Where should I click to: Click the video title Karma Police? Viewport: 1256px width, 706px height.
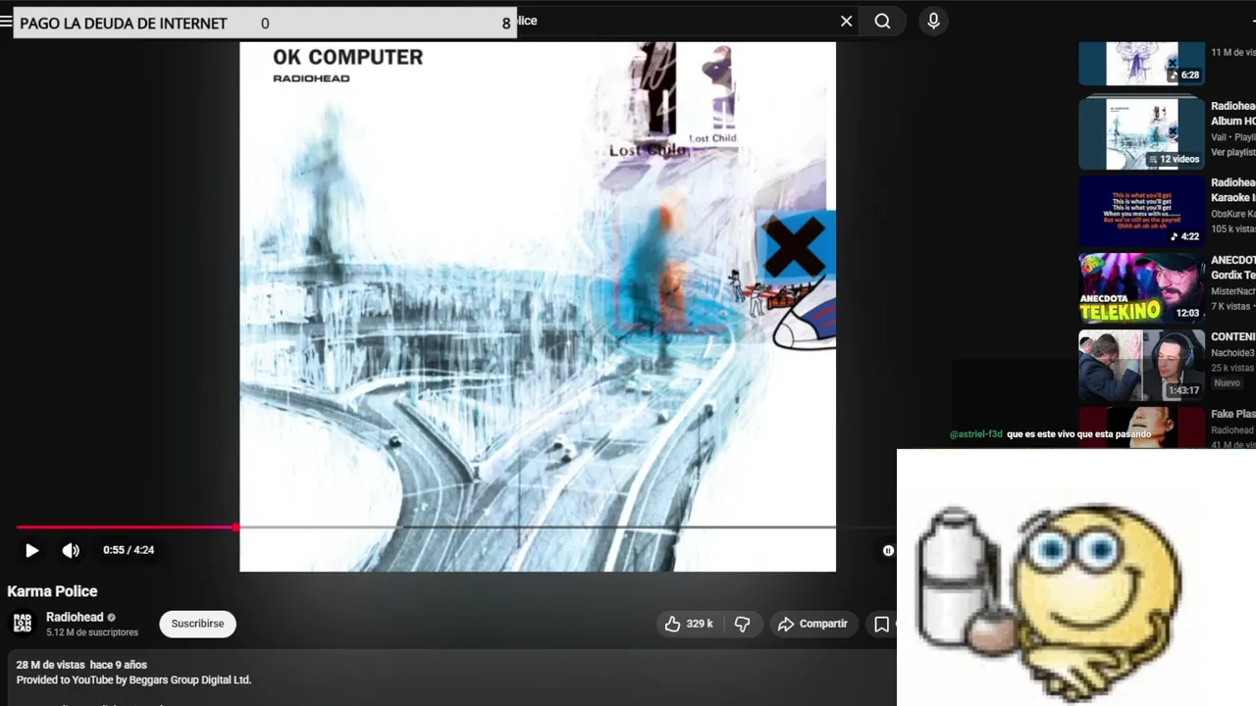(52, 591)
